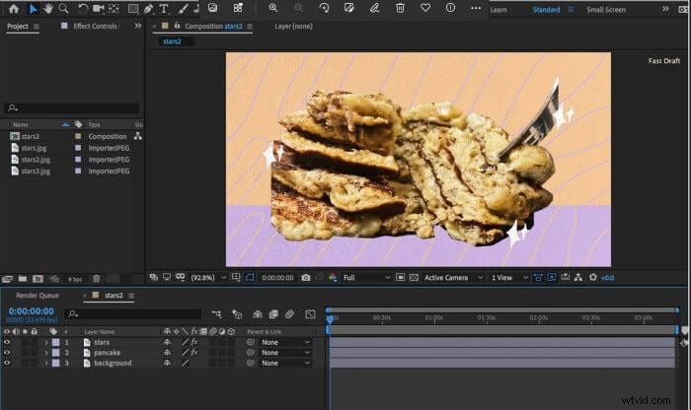Expand the background layer properties
Screen dimensions: 691x410
click(45, 363)
